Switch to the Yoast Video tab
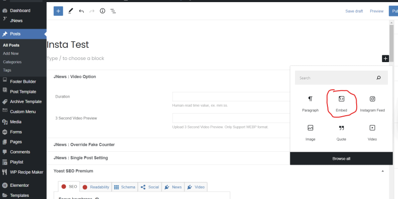398x199 pixels. 196,187
